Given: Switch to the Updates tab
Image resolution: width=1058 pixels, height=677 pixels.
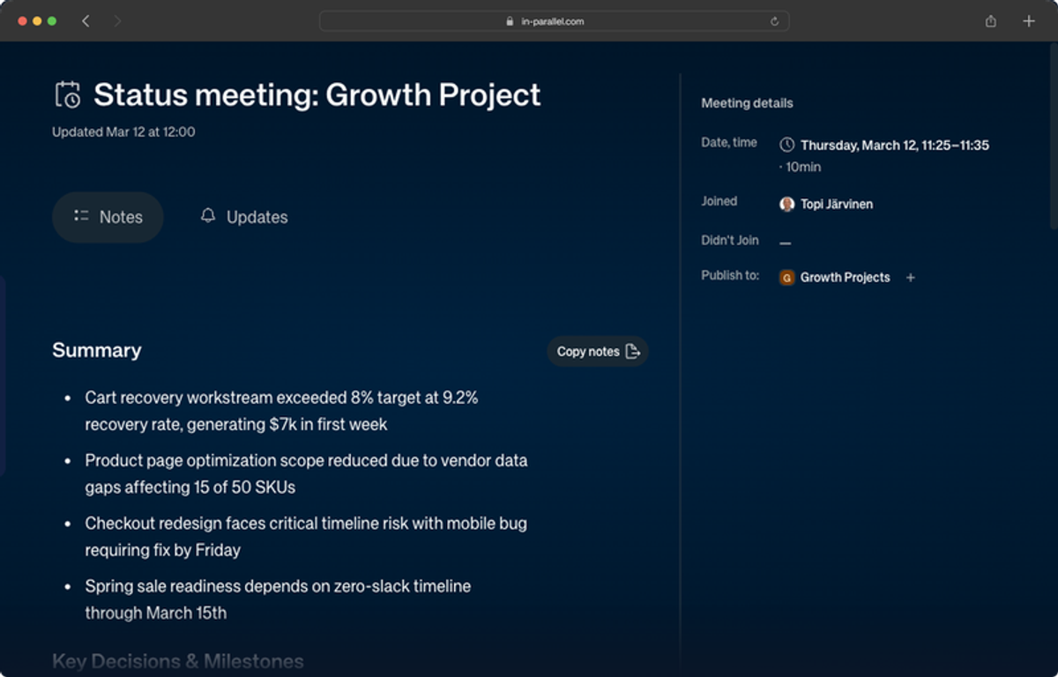Looking at the screenshot, I should click(244, 217).
